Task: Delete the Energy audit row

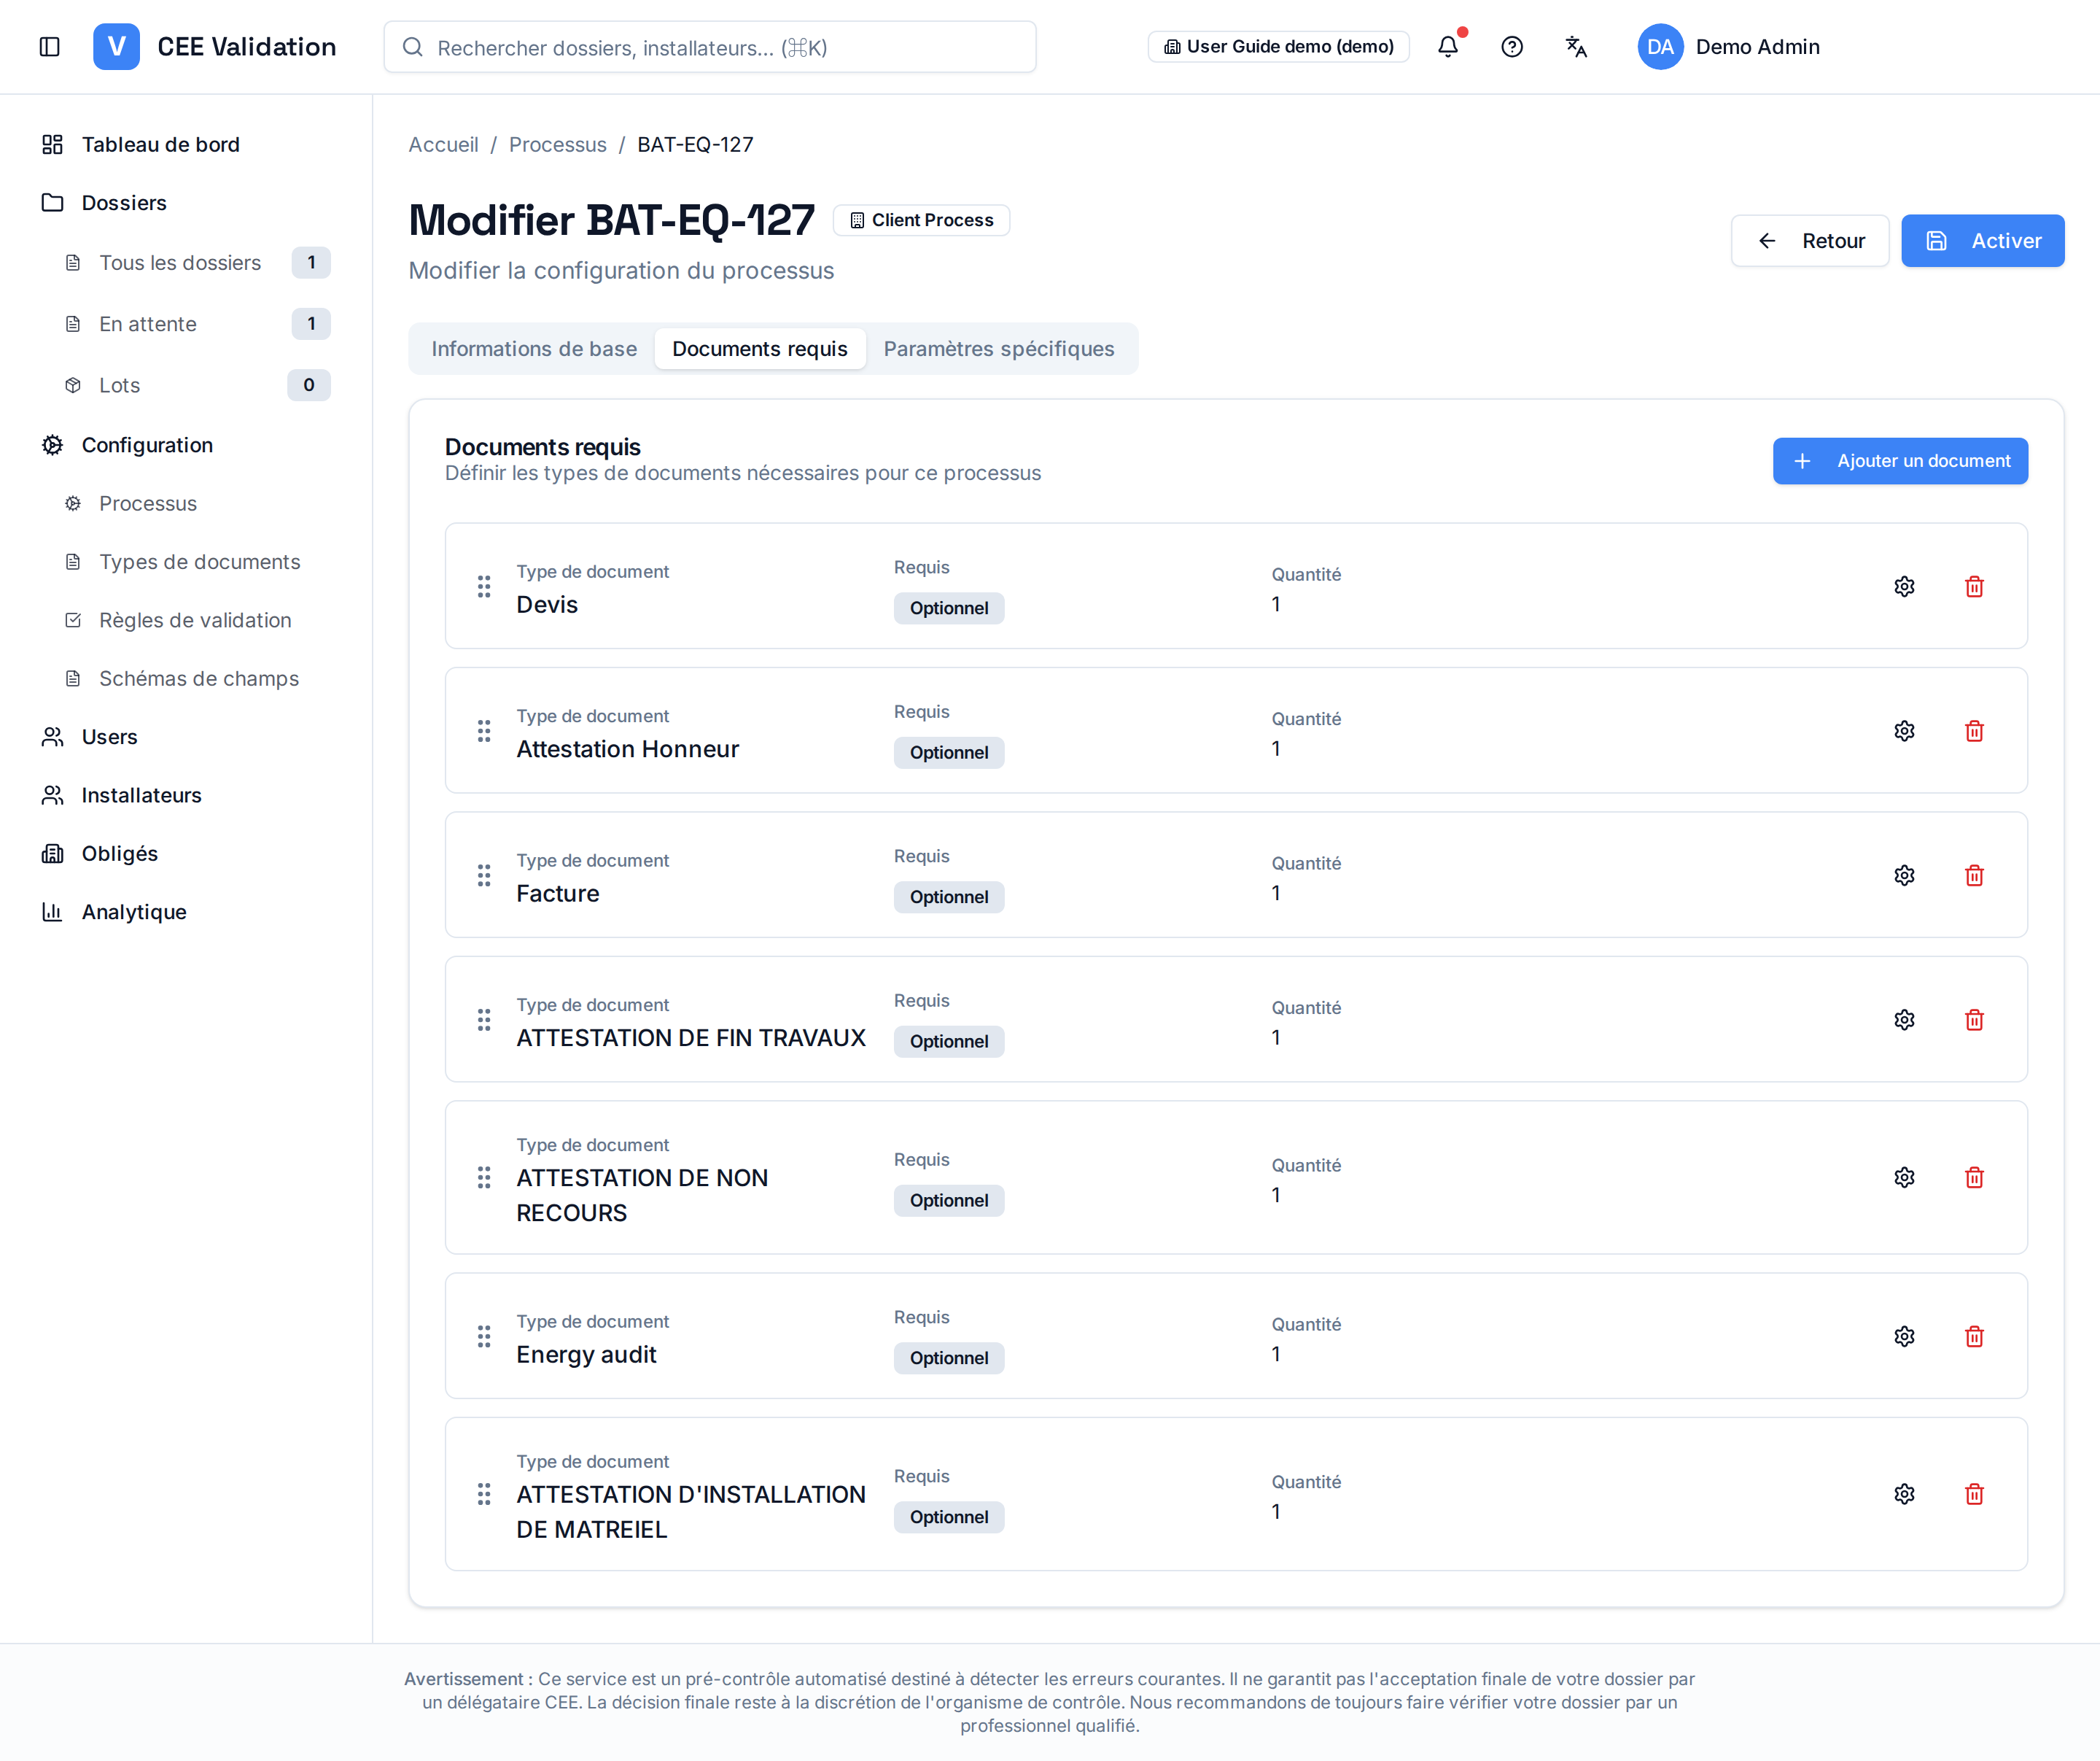Action: (x=1974, y=1336)
